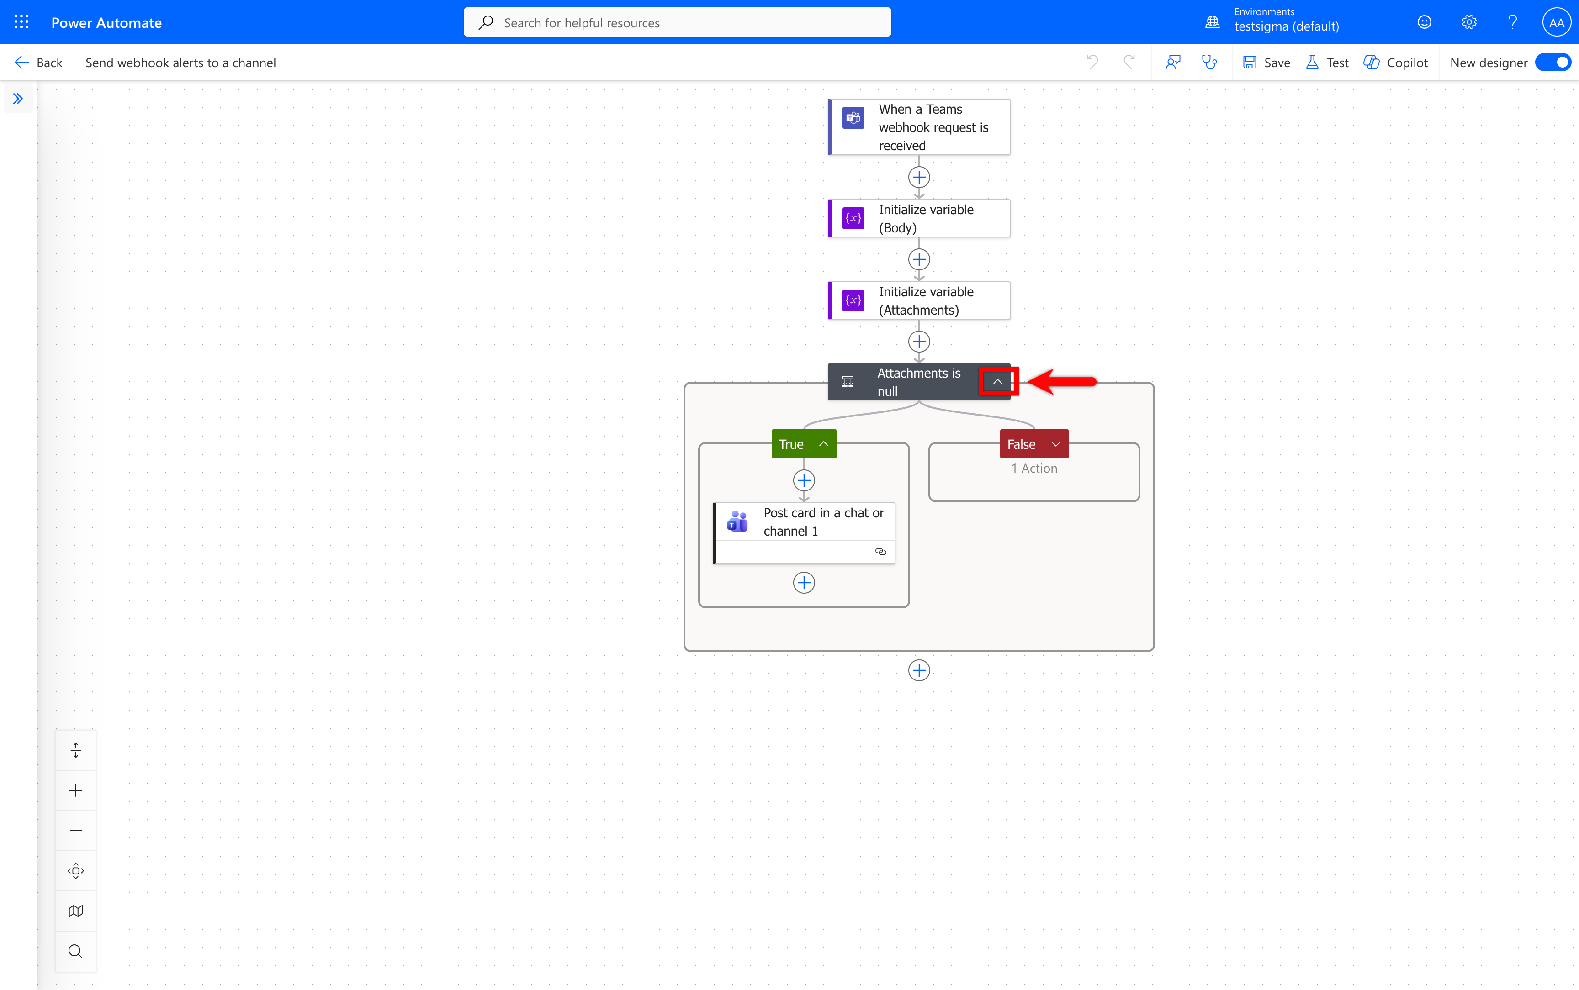Go Back from the flow editor
This screenshot has height=990, width=1579.
[x=39, y=62]
